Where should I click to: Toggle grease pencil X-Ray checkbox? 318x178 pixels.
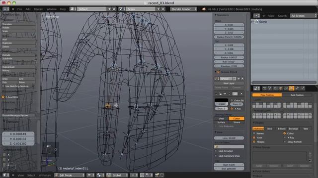tap(232, 109)
